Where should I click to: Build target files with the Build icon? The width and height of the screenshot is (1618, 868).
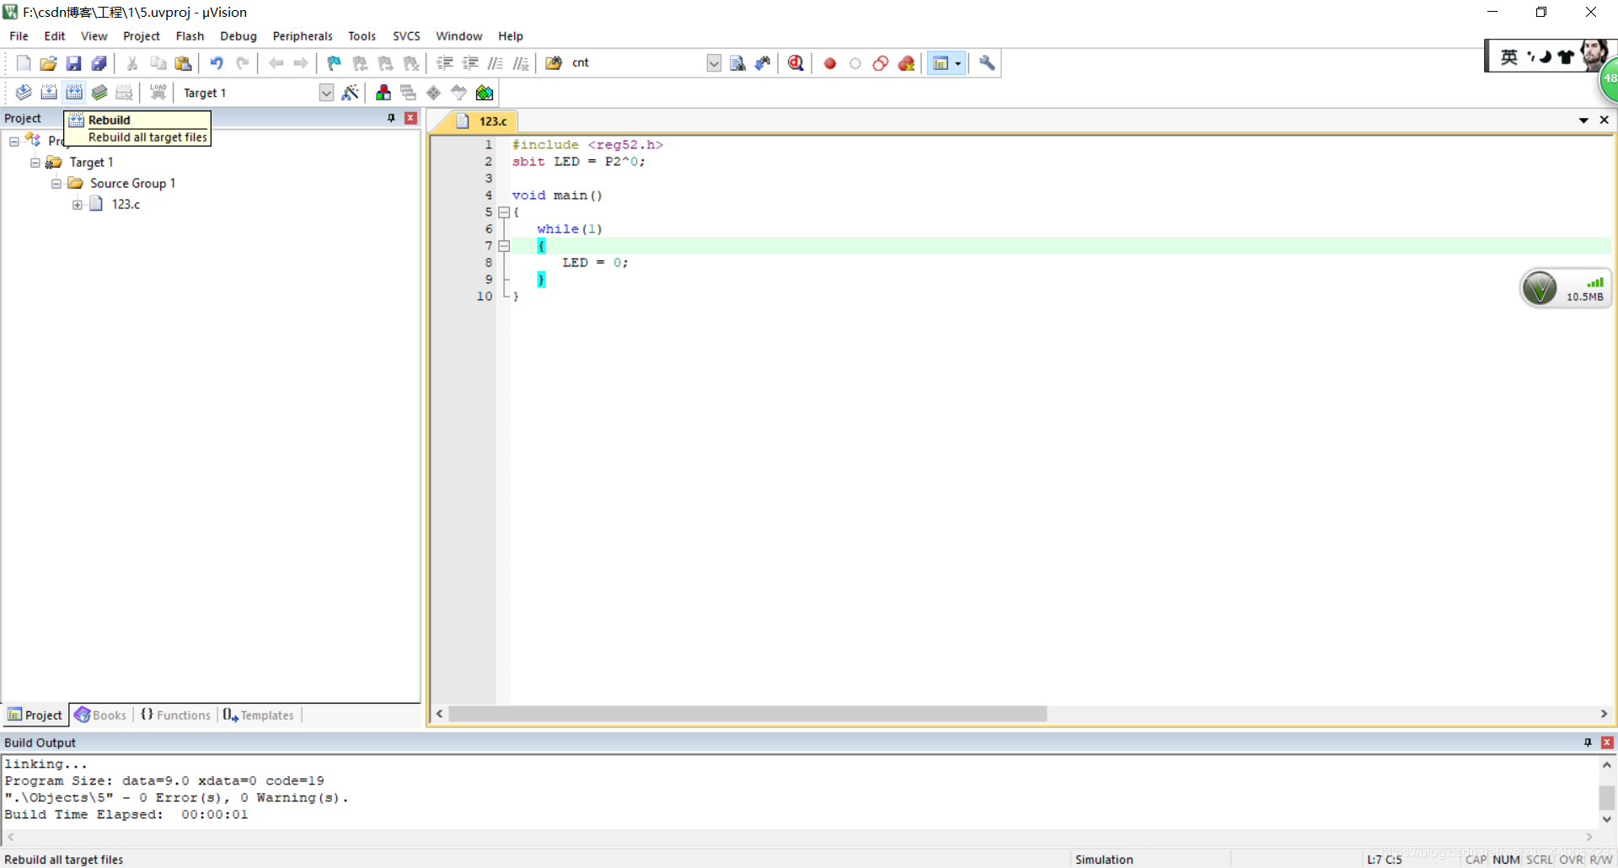[x=49, y=93]
